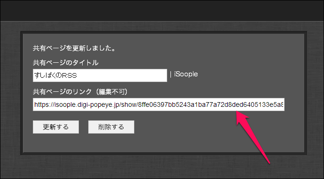
Task: Click the https:// prefix of the share link
Action: [44, 105]
